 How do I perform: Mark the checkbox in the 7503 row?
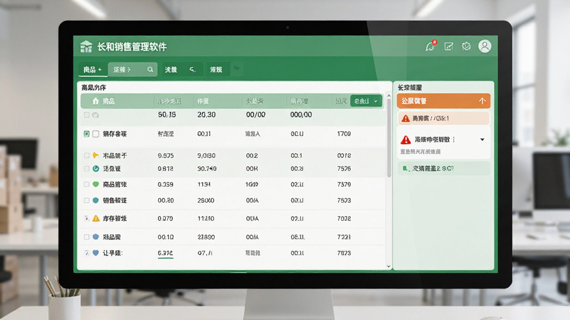coord(86,200)
